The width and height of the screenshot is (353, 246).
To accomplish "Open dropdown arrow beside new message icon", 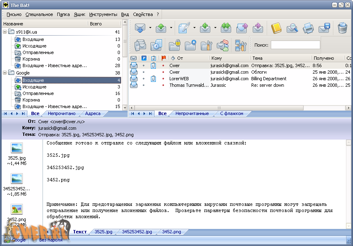I will [x=194, y=28].
